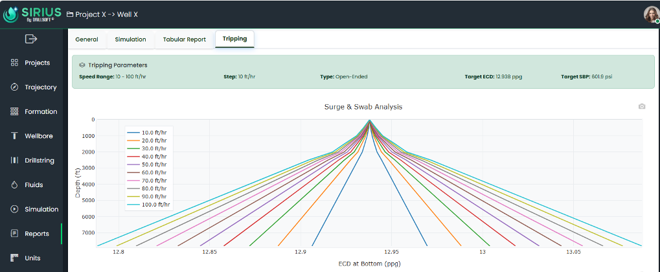Open the Units sidebar item
Image resolution: width=660 pixels, height=272 pixels.
32,258
